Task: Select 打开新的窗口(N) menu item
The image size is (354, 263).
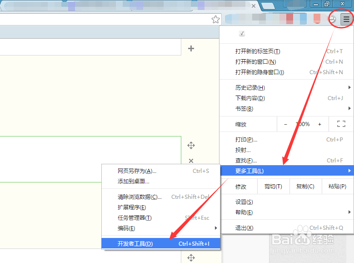Action: click(287, 62)
